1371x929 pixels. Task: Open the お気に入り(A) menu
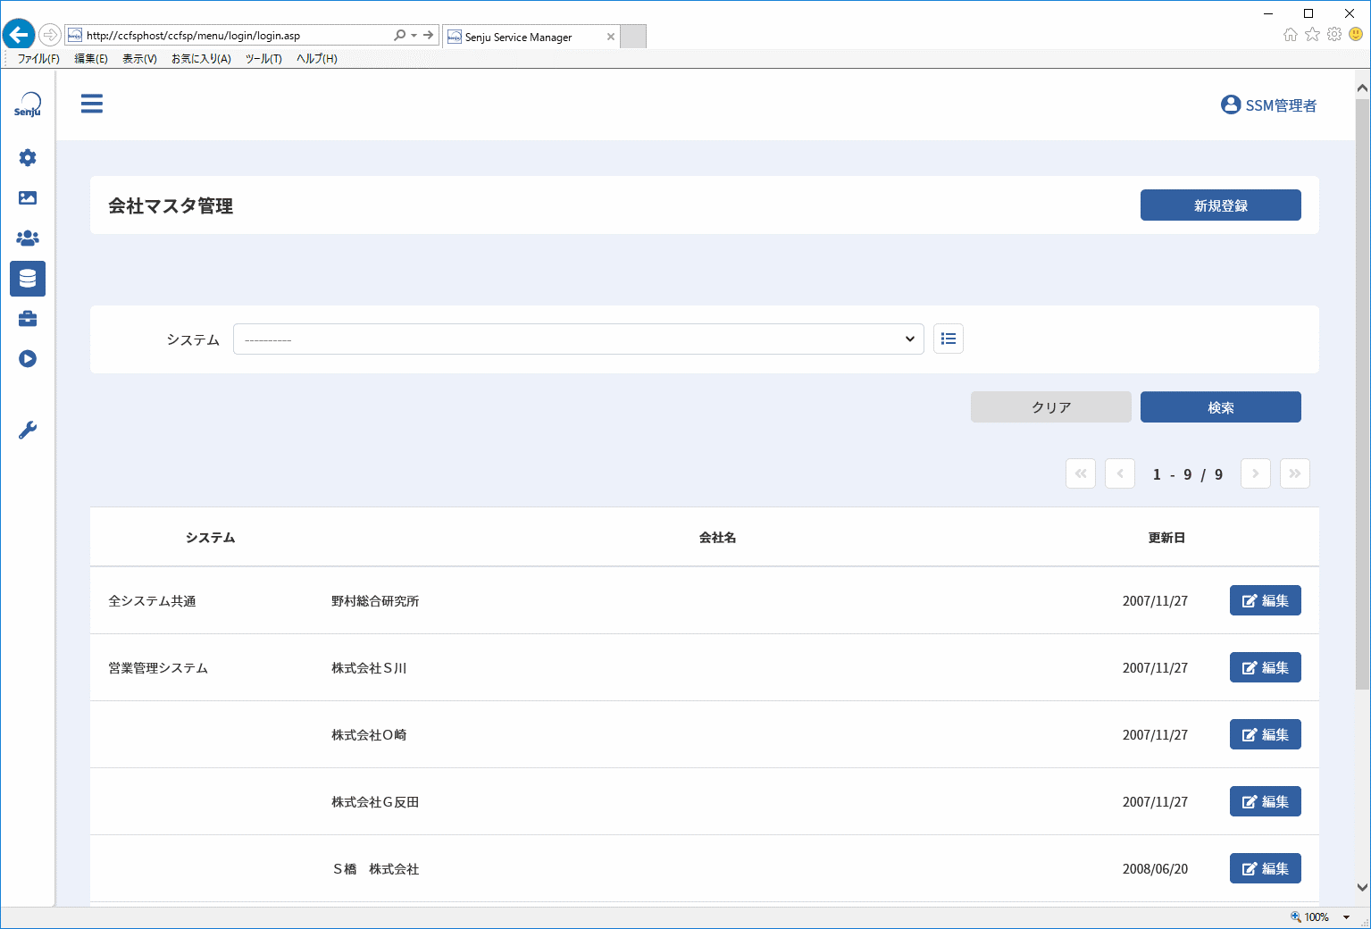pyautogui.click(x=201, y=59)
